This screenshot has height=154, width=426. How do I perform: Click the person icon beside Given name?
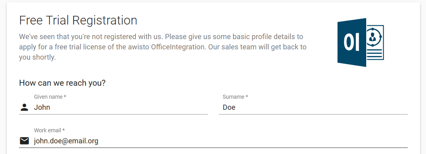[x=25, y=107]
